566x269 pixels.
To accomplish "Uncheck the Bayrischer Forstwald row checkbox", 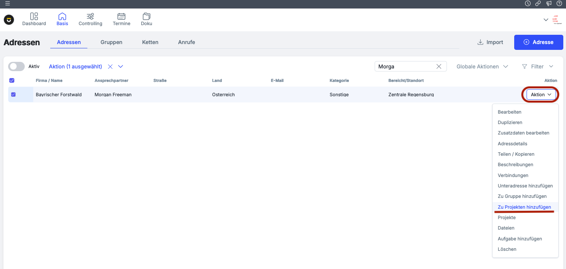I will [13, 94].
